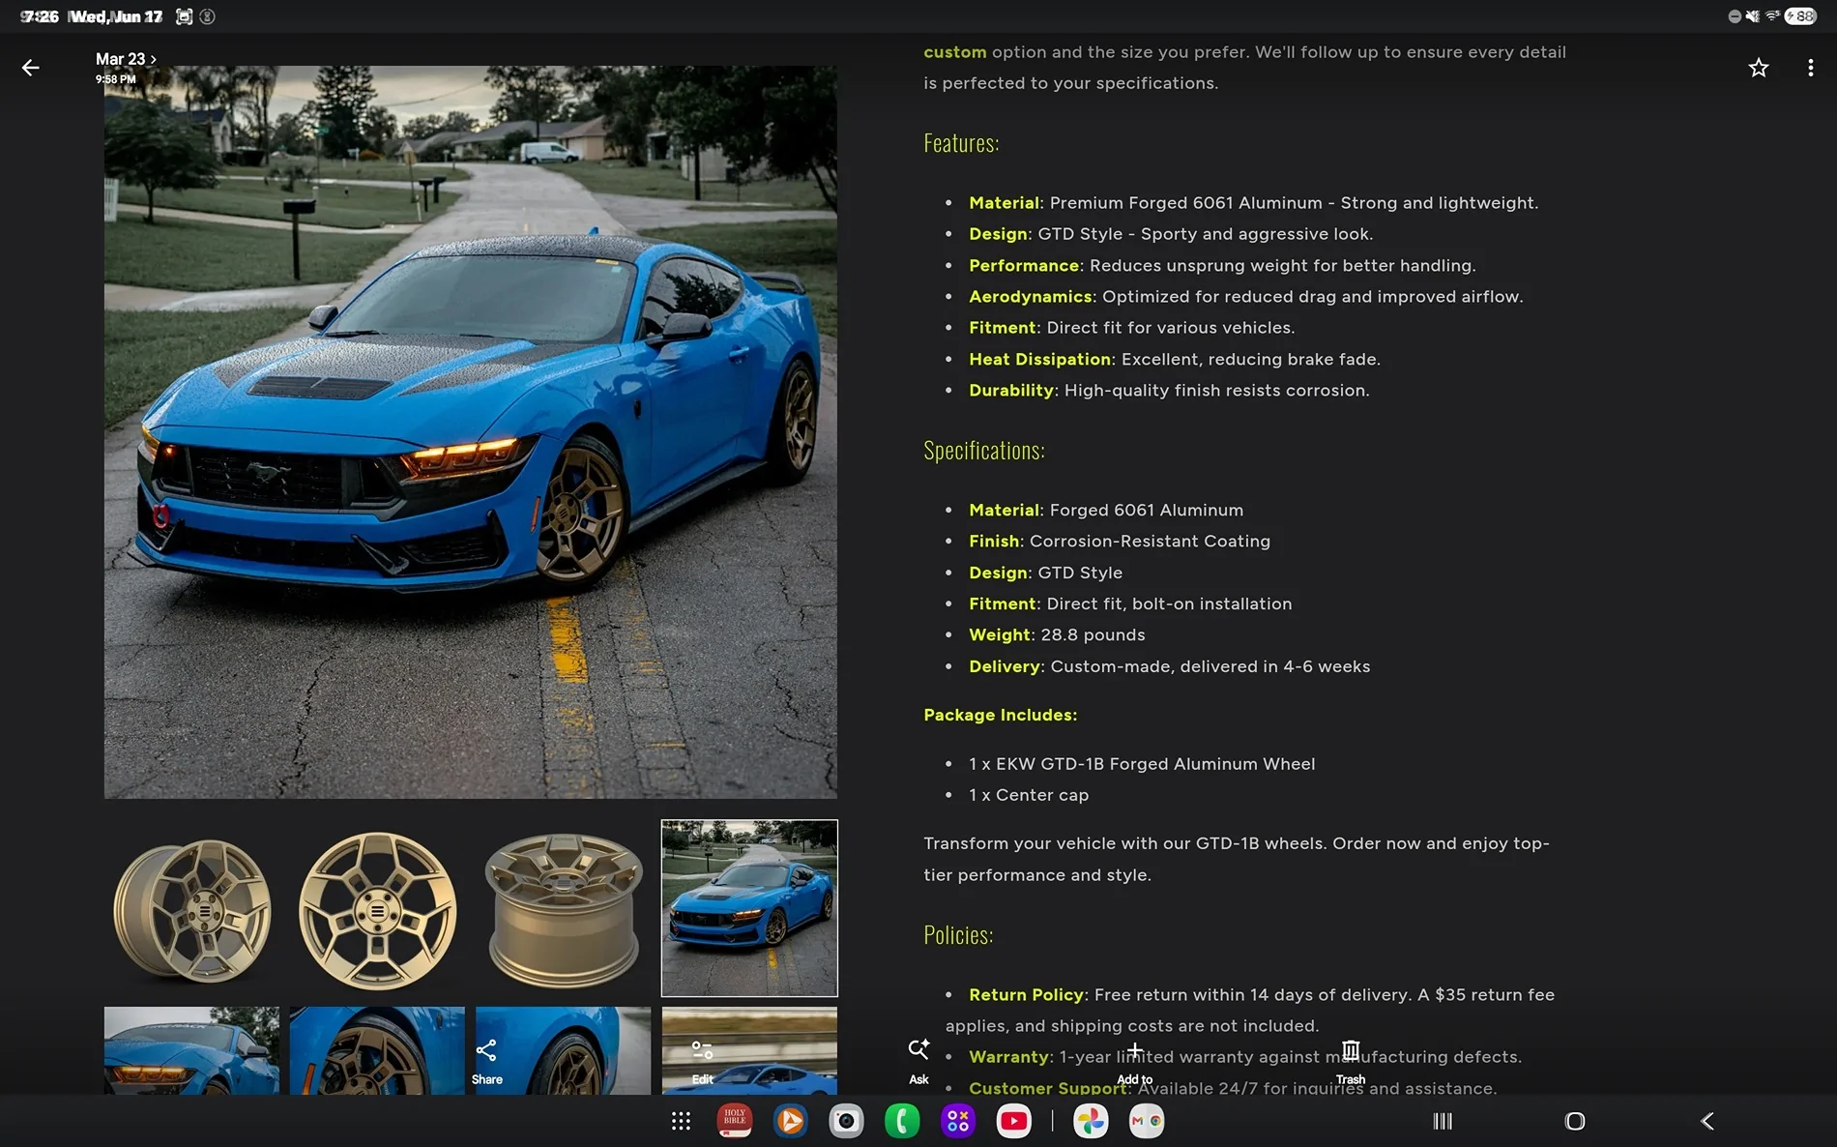Launch YouTube from the taskbar
Screen dimensions: 1837x1147
(1014, 1121)
